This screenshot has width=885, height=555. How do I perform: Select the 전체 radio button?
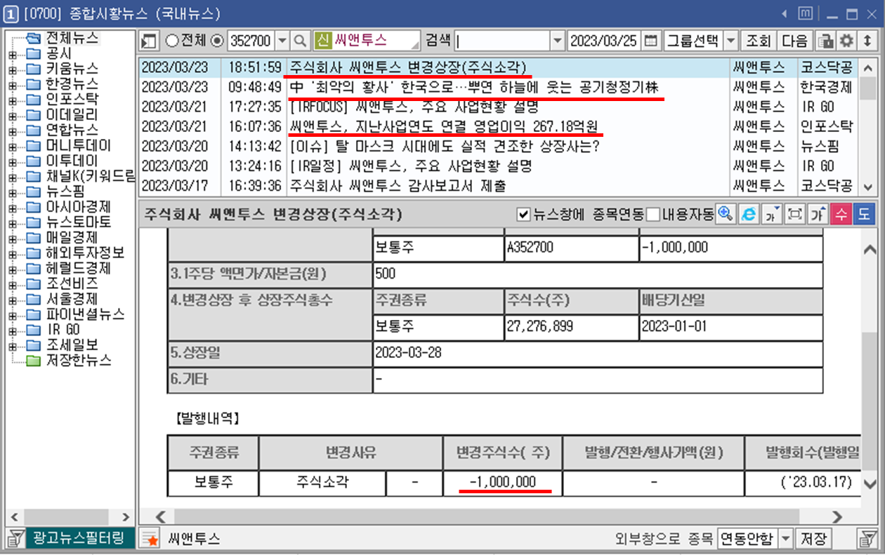pyautogui.click(x=171, y=41)
